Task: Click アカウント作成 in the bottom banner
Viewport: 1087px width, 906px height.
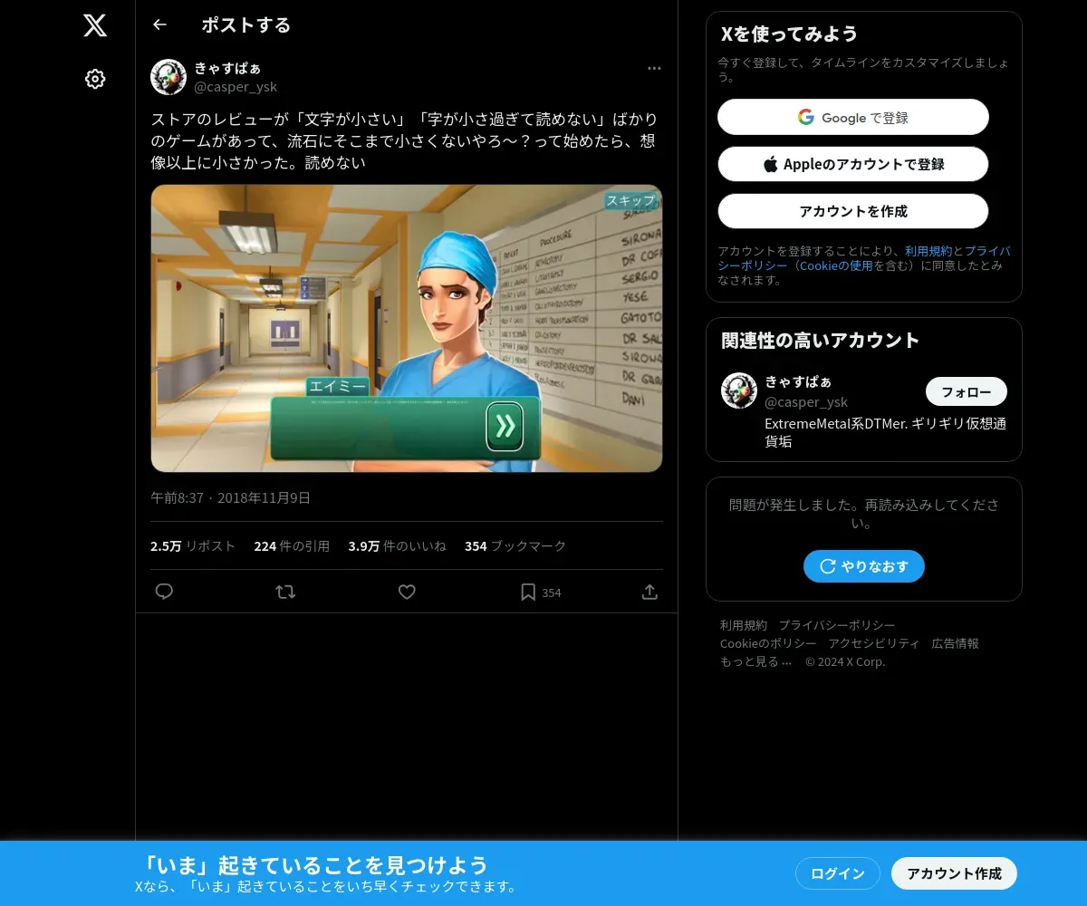Action: click(x=955, y=873)
